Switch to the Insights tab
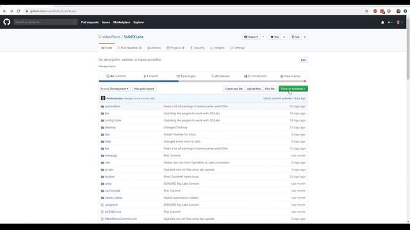This screenshot has height=230, width=410. pos(217,48)
